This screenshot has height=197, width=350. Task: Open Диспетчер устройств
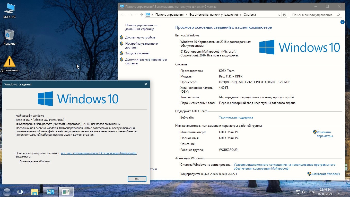click(x=140, y=37)
